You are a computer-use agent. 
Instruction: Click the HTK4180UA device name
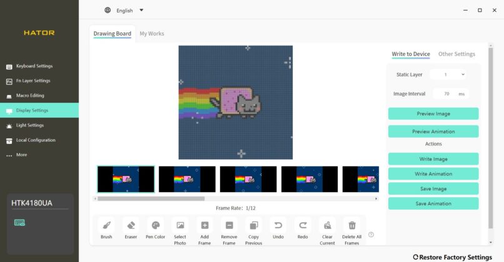pos(32,203)
